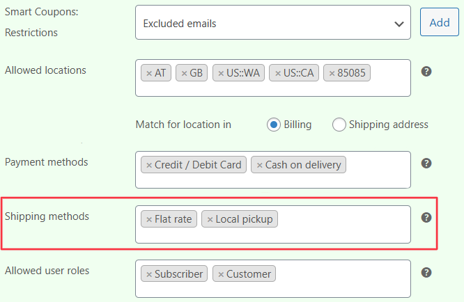The width and height of the screenshot is (464, 302).
Task: Click help icon beside Shipping methods
Action: pyautogui.click(x=427, y=218)
